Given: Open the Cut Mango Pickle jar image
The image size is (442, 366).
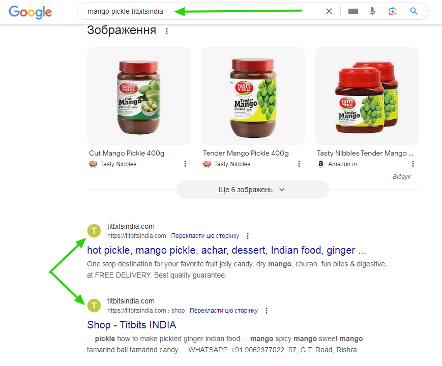Looking at the screenshot, I should tap(139, 96).
